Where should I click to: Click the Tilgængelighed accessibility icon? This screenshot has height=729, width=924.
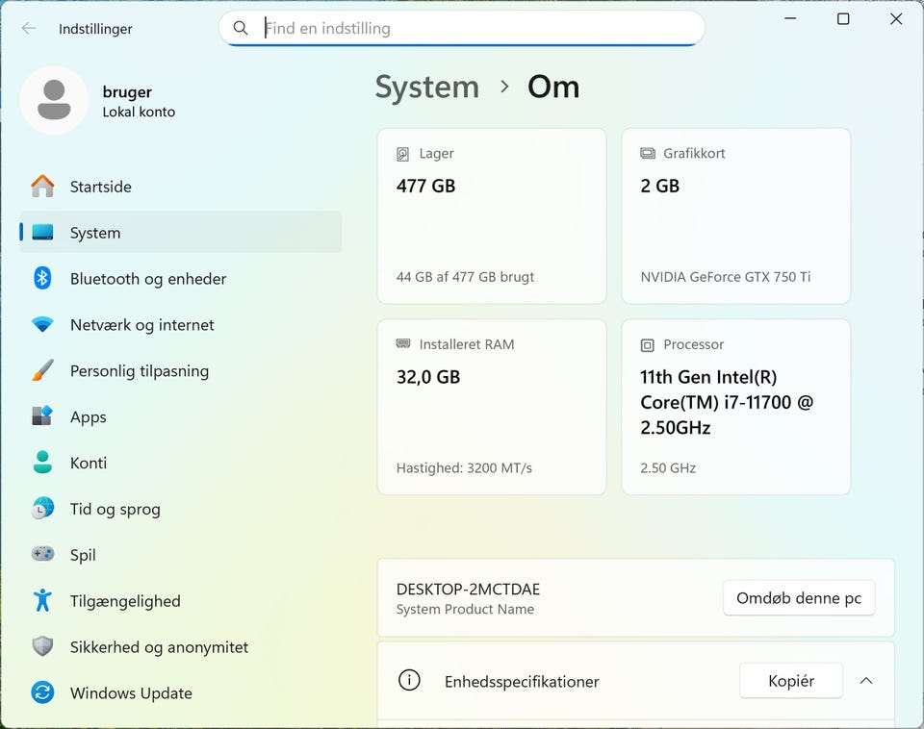click(x=42, y=601)
